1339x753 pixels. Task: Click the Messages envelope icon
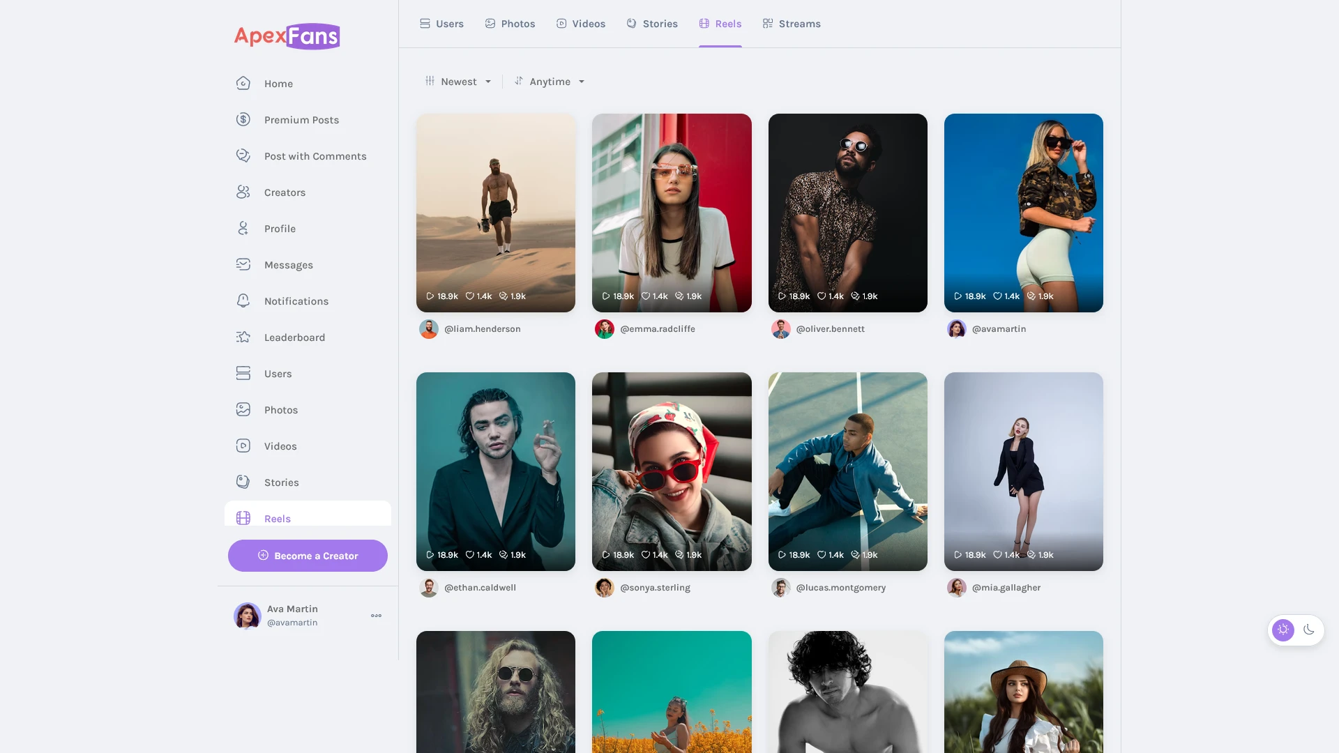coord(243,265)
